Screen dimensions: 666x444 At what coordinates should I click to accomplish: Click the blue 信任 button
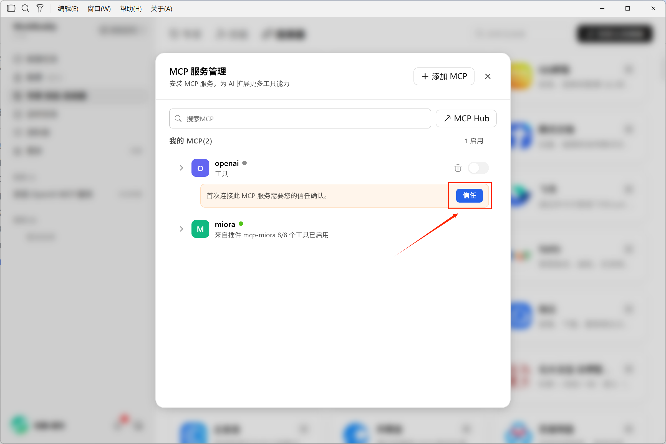pos(469,195)
